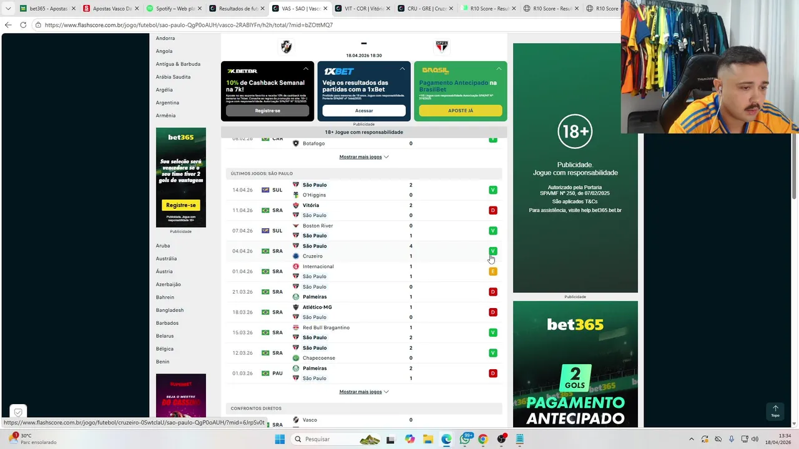
Task: Open Austrália in country list
Action: (x=166, y=259)
